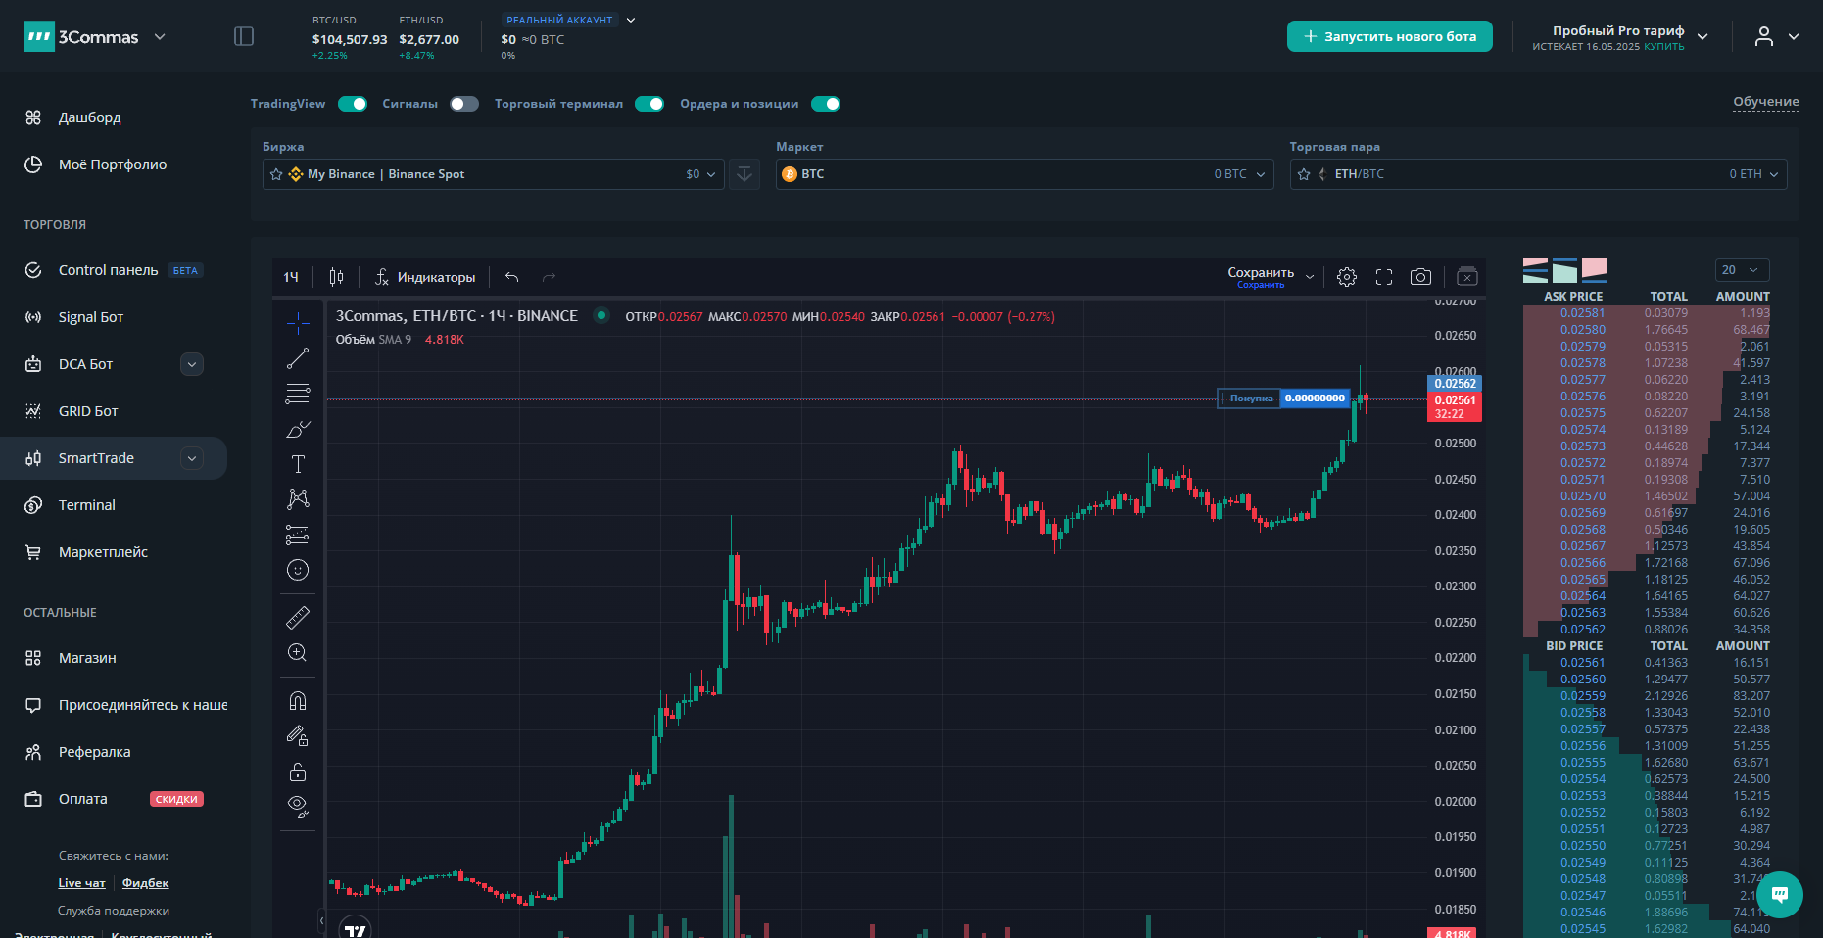Switch chart to fullscreen mode
Screen dimensions: 1823x938
1384,277
